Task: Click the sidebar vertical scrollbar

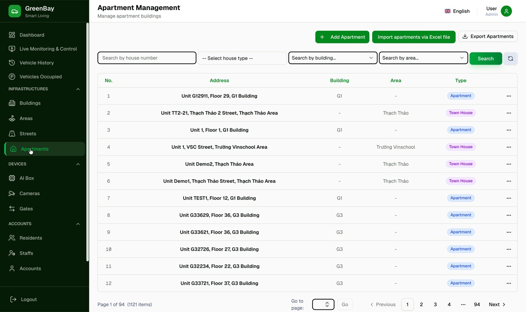Action: coord(87,142)
